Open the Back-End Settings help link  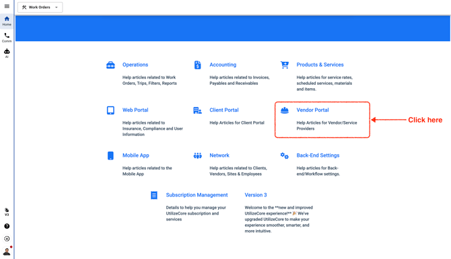(x=318, y=155)
